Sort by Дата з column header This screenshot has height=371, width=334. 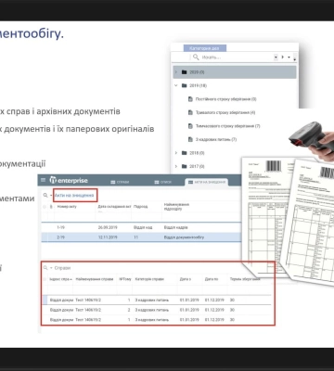pyautogui.click(x=186, y=279)
